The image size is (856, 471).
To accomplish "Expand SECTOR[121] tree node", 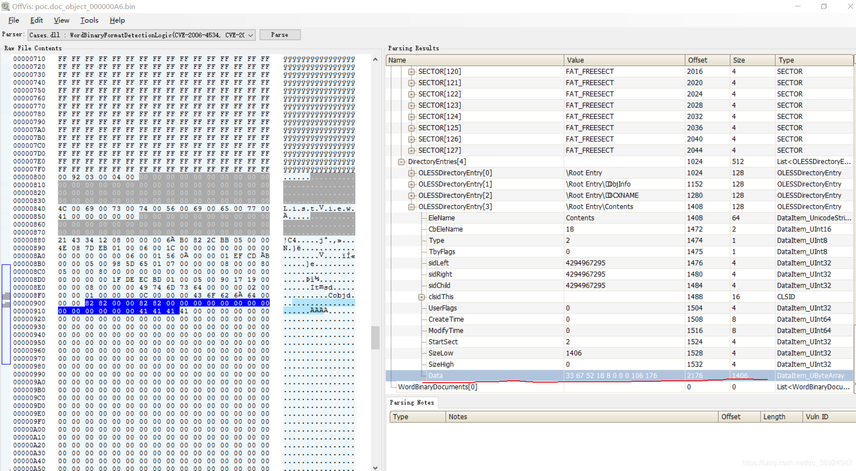I will coord(411,83).
